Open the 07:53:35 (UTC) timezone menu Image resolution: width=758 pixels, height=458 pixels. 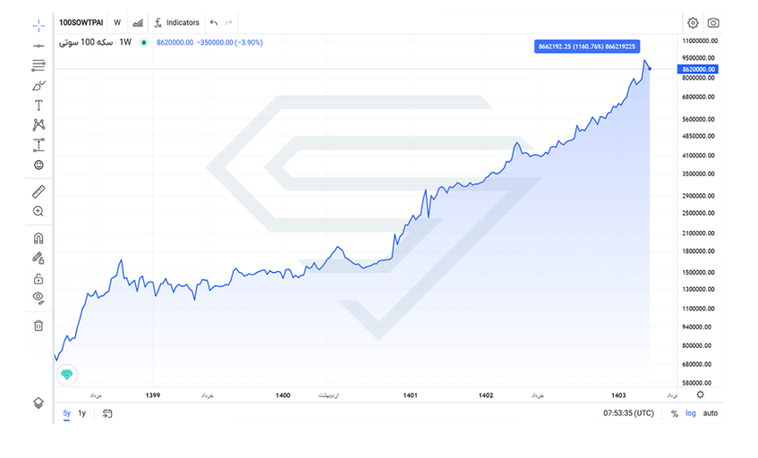point(628,413)
